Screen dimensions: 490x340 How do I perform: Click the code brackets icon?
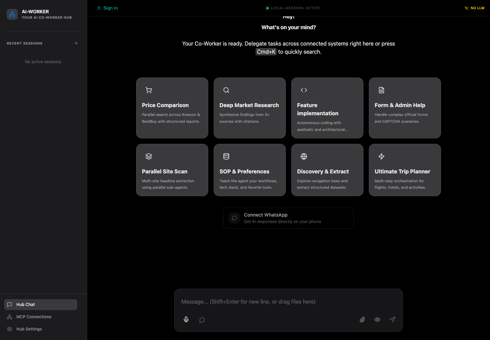(304, 90)
